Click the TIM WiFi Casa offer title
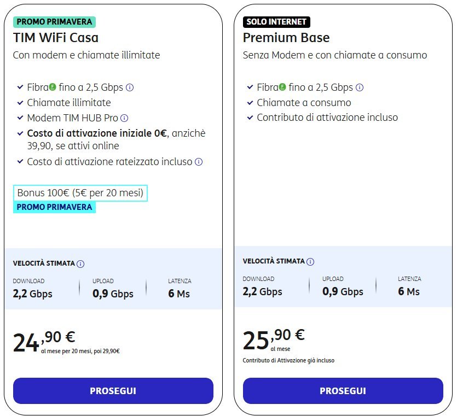This screenshot has height=416, width=457. pos(56,38)
